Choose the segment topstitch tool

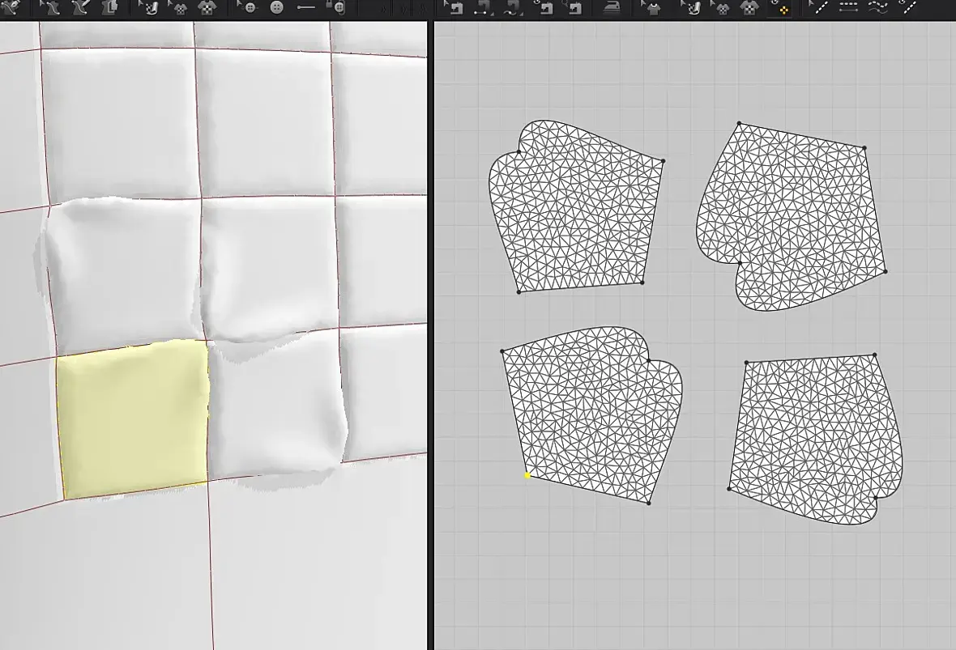point(848,7)
